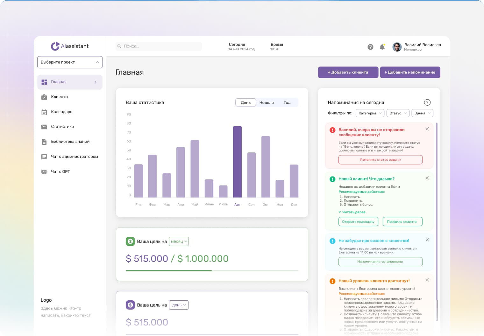The width and height of the screenshot is (484, 336).
Task: Switch statistics chart to Год
Action: click(x=287, y=102)
